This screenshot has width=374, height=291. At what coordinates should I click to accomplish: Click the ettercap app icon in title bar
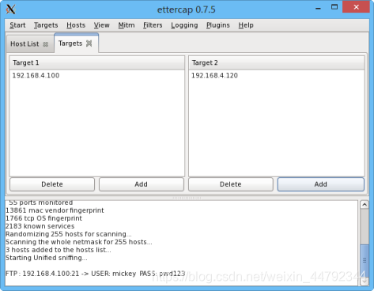click(x=11, y=9)
